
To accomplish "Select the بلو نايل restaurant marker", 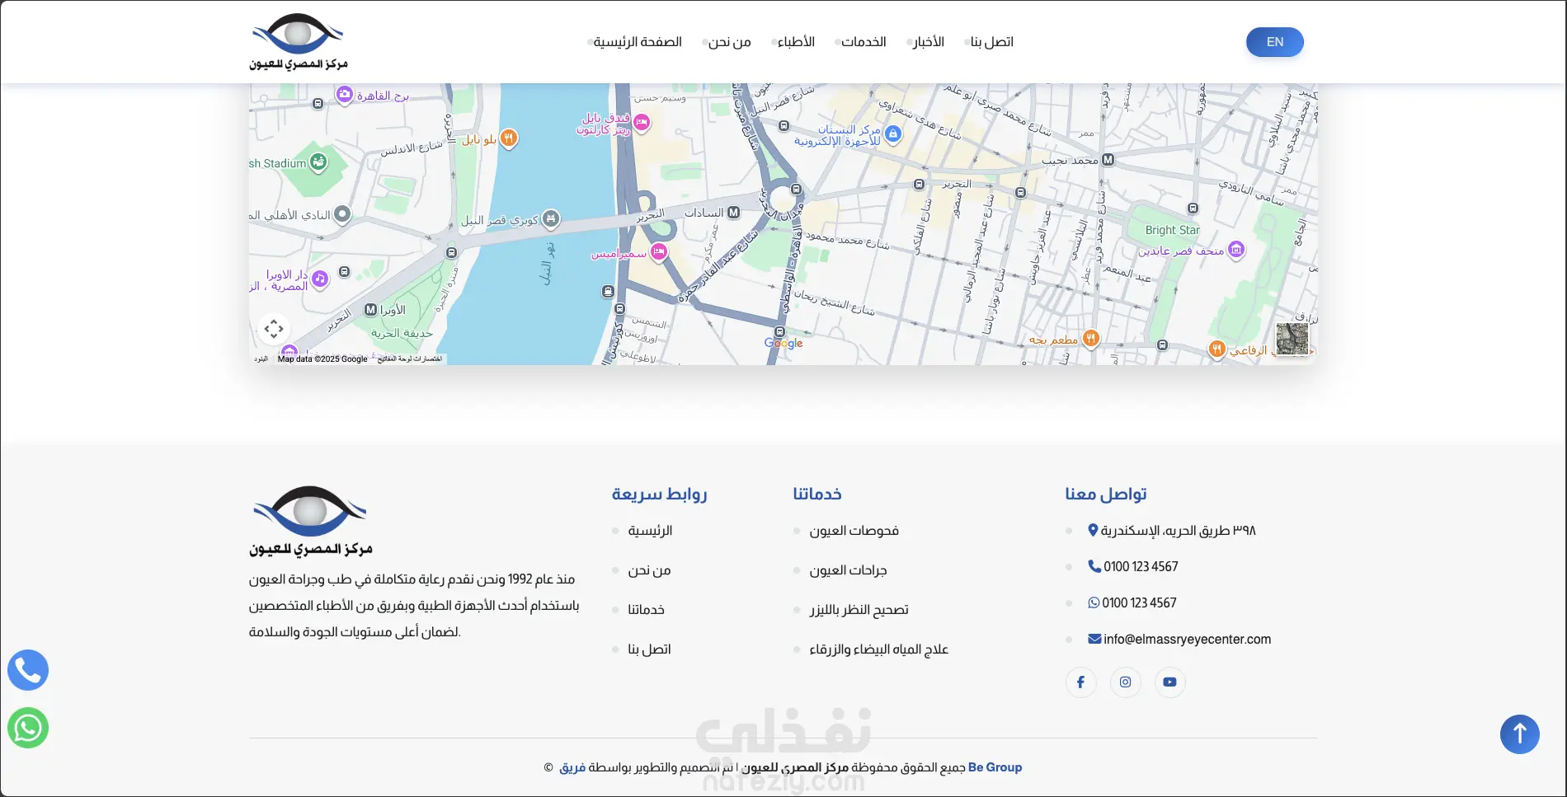I will [x=509, y=138].
